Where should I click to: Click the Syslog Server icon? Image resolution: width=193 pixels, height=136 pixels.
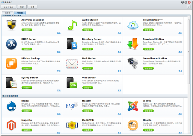(11, 82)
